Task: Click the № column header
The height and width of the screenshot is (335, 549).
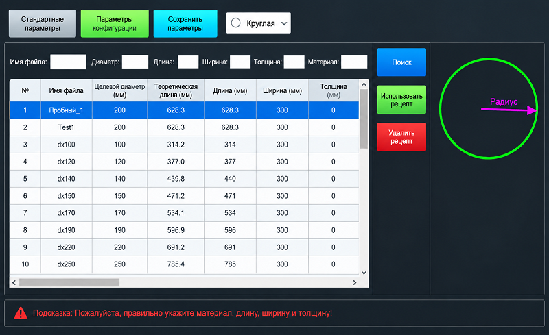Action: point(25,90)
